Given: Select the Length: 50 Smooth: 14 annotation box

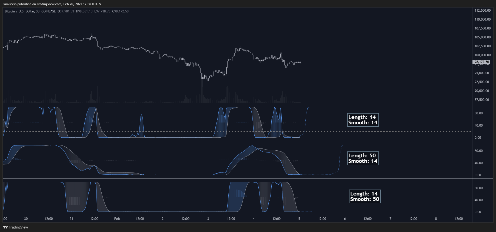Looking at the screenshot, I should 362,158.
